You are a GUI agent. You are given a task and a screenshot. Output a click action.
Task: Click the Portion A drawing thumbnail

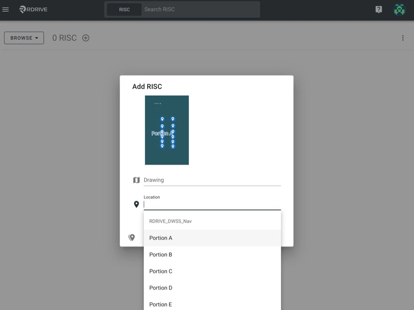(167, 130)
